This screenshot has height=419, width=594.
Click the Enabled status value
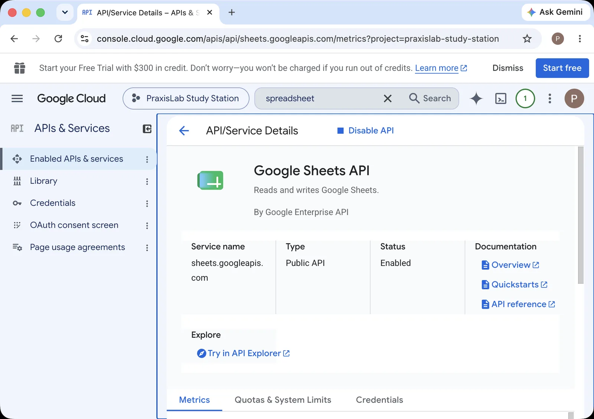(x=395, y=263)
